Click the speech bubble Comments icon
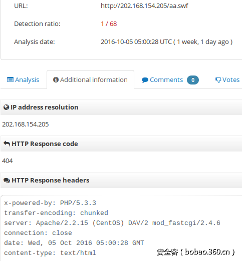 point(145,80)
